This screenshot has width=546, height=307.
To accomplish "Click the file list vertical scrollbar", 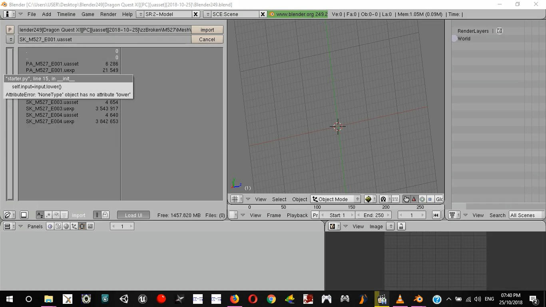I will 10,124.
